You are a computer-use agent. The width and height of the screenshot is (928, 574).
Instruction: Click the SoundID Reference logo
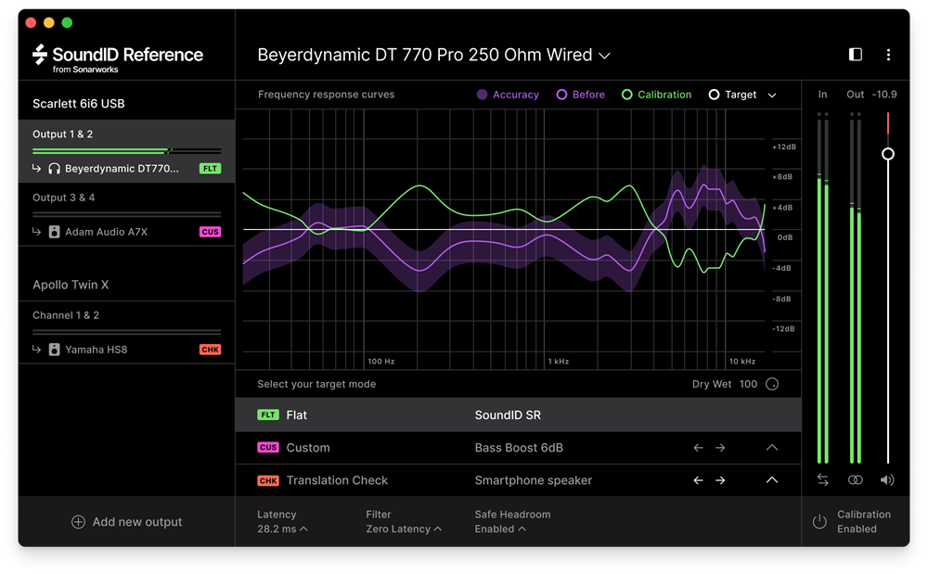118,57
